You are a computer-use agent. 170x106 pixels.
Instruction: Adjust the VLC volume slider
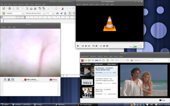point(137,46)
